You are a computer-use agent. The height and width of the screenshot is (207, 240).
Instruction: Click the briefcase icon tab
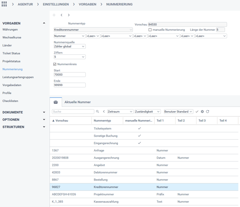[56, 102]
